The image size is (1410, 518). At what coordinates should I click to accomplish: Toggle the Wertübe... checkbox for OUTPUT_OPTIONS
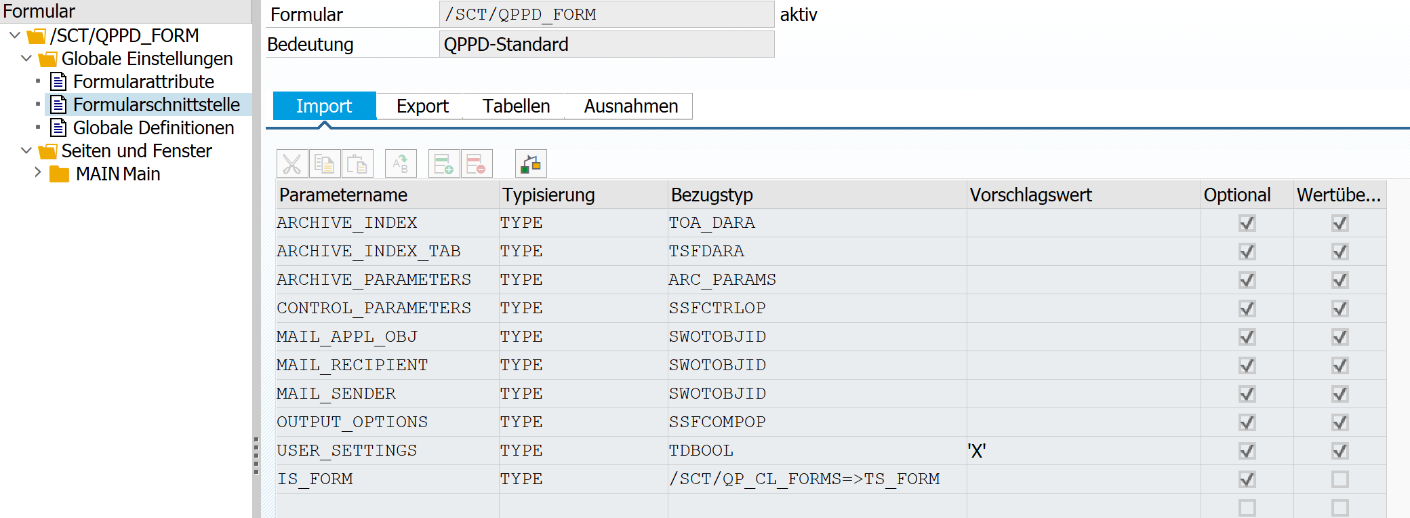pyautogui.click(x=1340, y=422)
